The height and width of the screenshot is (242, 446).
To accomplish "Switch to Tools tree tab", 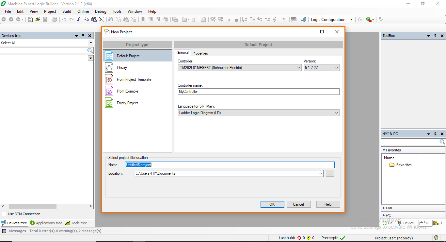I will [76, 223].
